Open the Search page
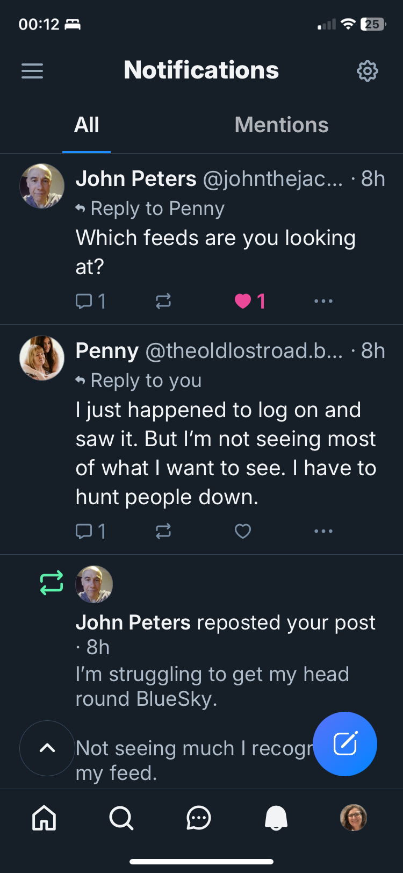Viewport: 403px width, 873px height. tap(121, 818)
